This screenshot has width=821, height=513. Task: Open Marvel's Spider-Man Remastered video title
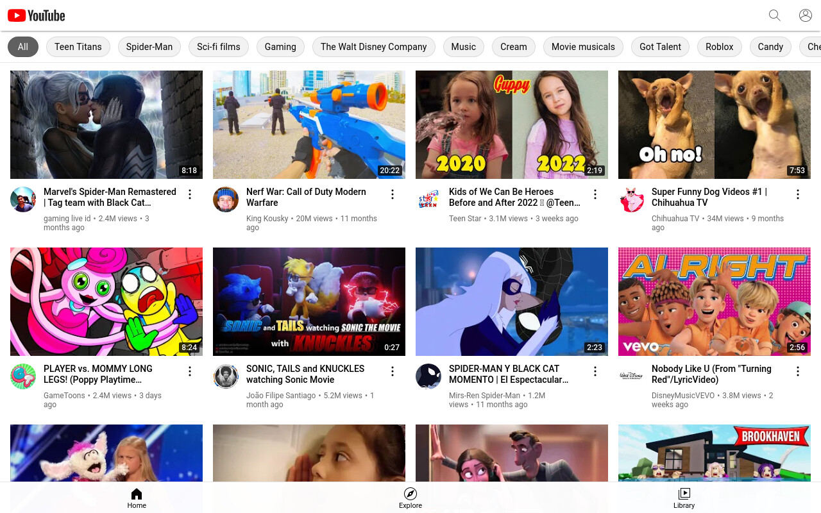[110, 197]
